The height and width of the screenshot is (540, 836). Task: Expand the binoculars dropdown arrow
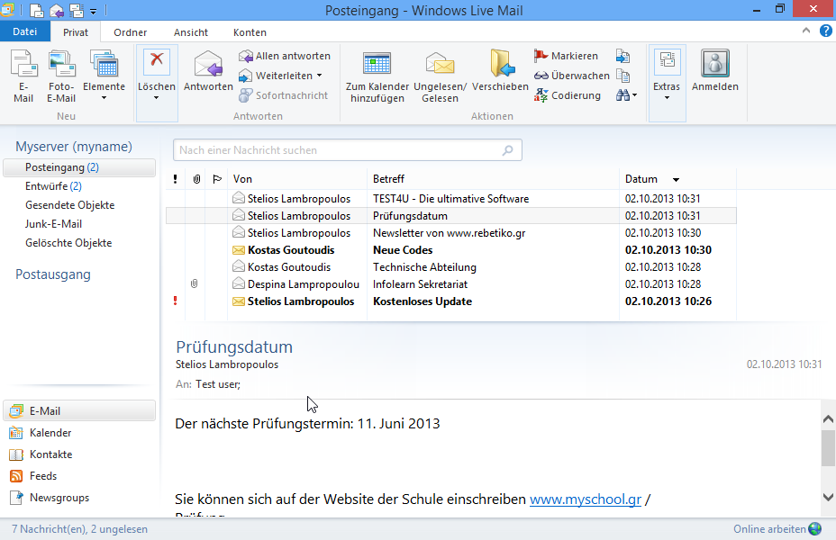click(x=634, y=95)
